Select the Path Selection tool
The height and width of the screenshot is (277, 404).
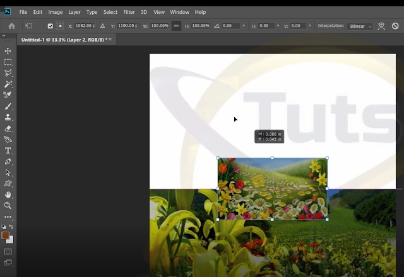click(x=8, y=172)
